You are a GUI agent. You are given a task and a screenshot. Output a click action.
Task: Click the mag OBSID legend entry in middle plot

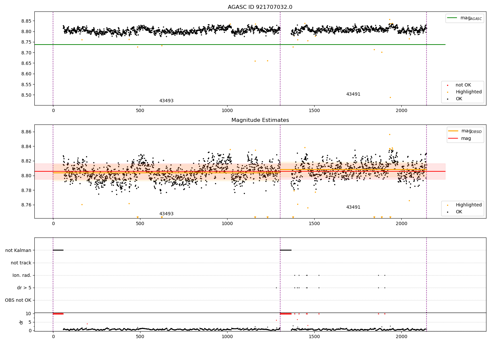tap(465, 131)
